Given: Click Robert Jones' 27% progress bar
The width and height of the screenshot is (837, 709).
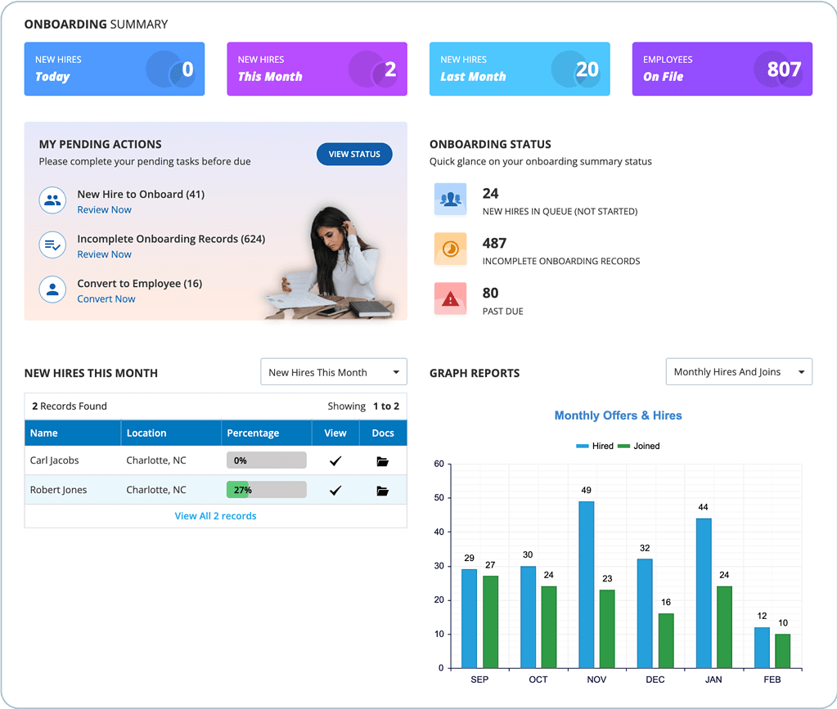Looking at the screenshot, I should pos(266,489).
